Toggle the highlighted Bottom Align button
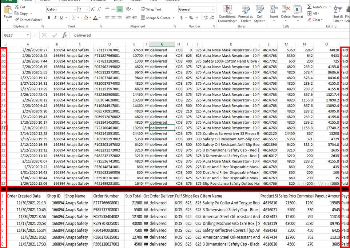Viewport: 350px width, 248px height. click(x=120, y=9)
